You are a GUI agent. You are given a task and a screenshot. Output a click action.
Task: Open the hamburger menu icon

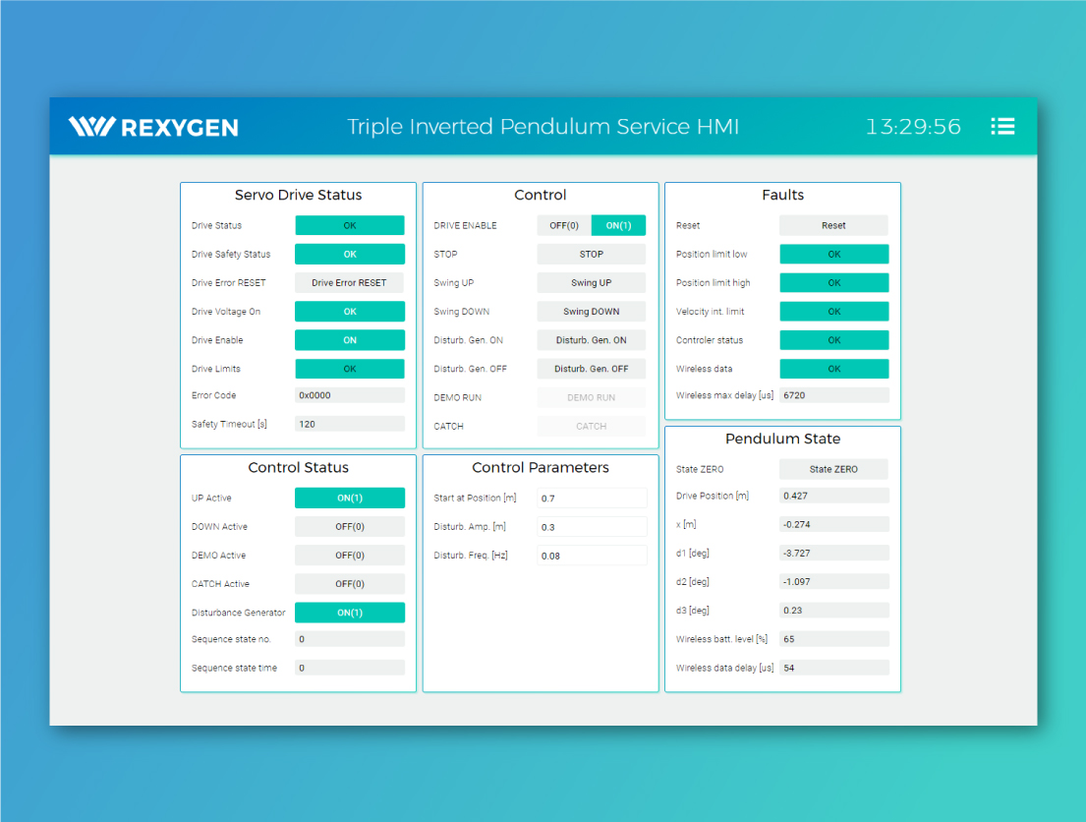click(x=1001, y=126)
